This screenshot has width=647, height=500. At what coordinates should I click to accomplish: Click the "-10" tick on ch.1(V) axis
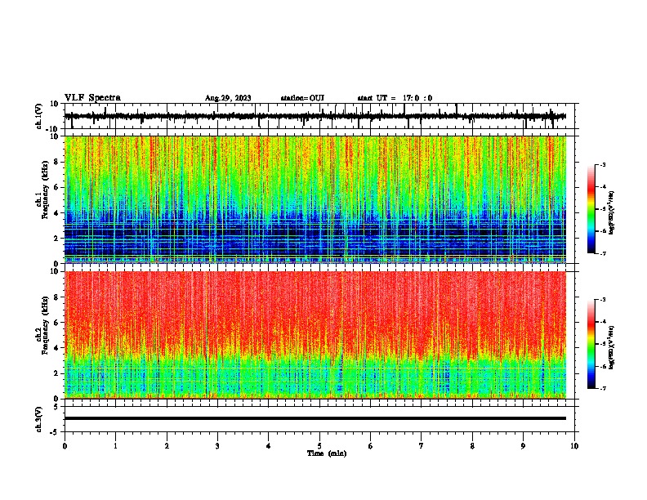[x=53, y=129]
